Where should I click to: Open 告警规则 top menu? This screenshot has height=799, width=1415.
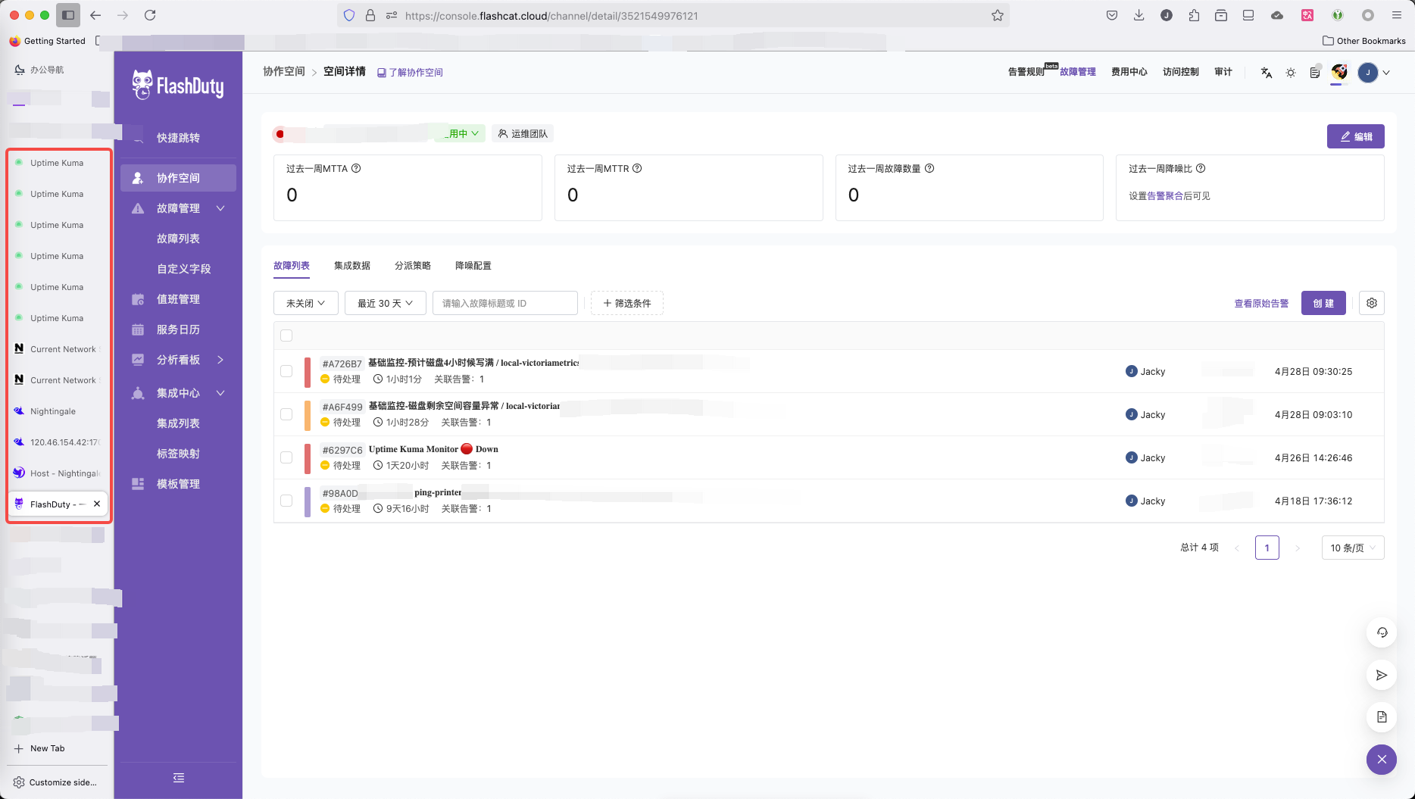1026,72
